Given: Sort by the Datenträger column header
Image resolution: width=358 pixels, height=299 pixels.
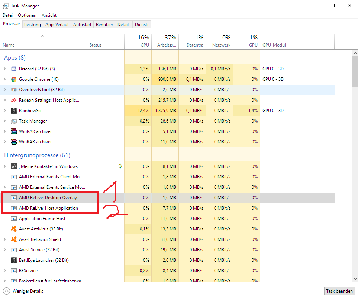Looking at the screenshot, I should click(192, 41).
